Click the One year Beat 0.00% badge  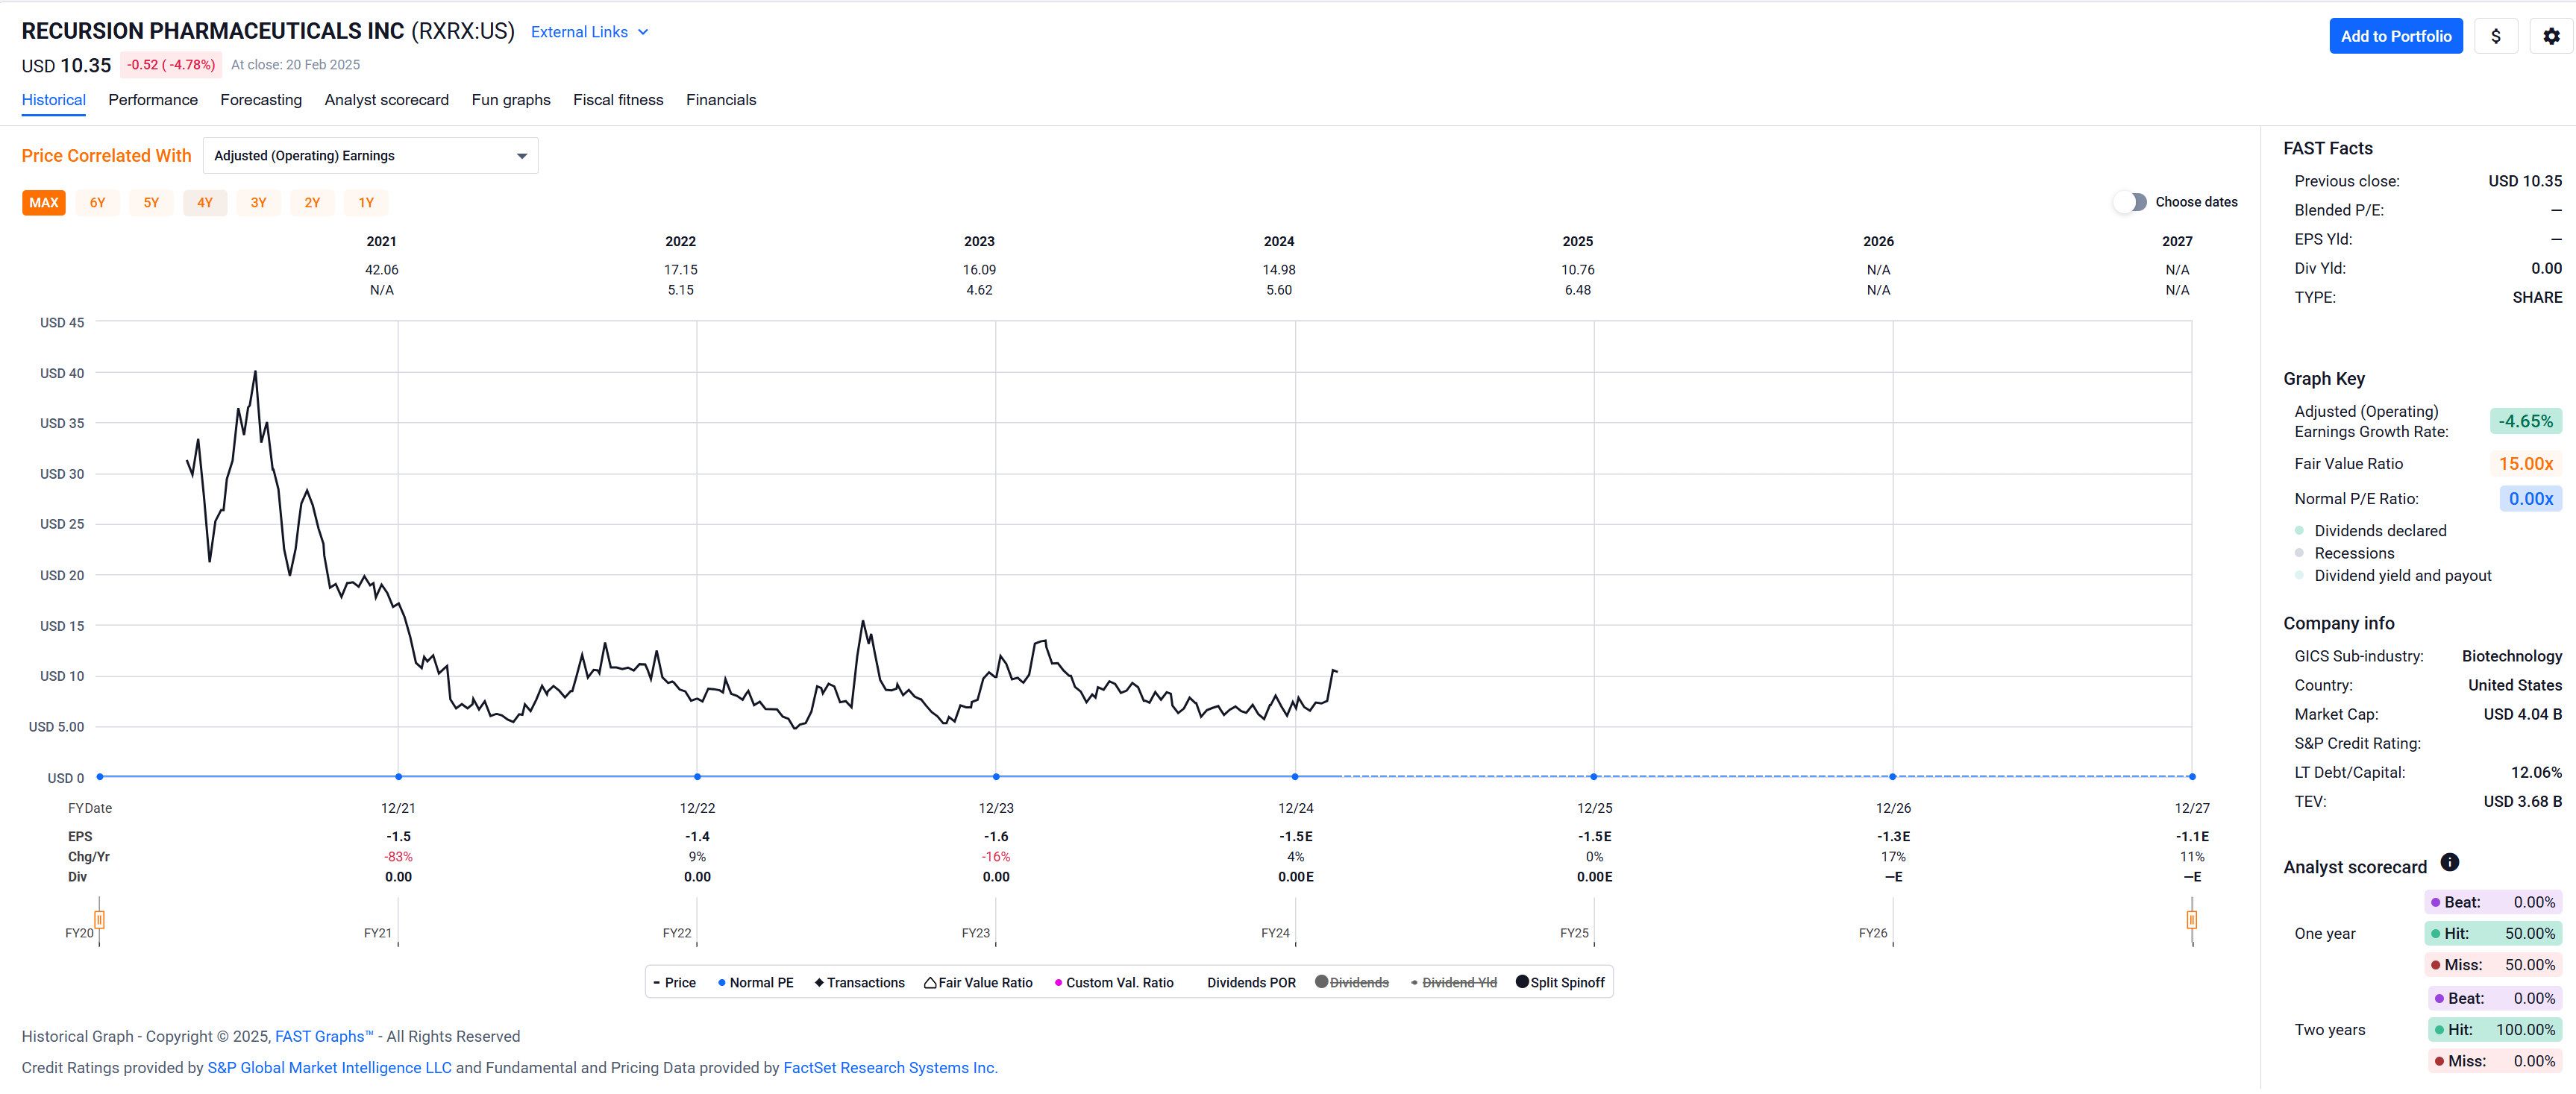pyautogui.click(x=2492, y=902)
